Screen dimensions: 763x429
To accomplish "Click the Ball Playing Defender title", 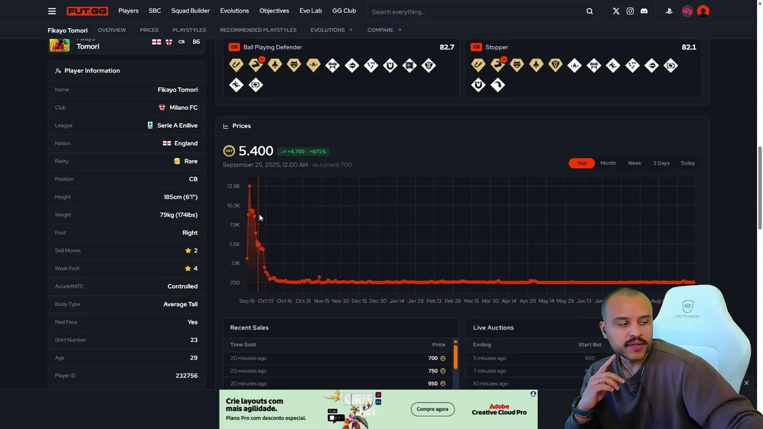I will click(272, 47).
